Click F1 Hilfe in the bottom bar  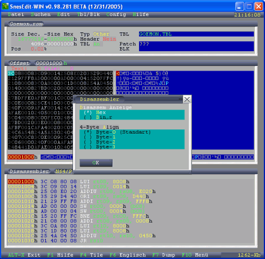point(60,255)
